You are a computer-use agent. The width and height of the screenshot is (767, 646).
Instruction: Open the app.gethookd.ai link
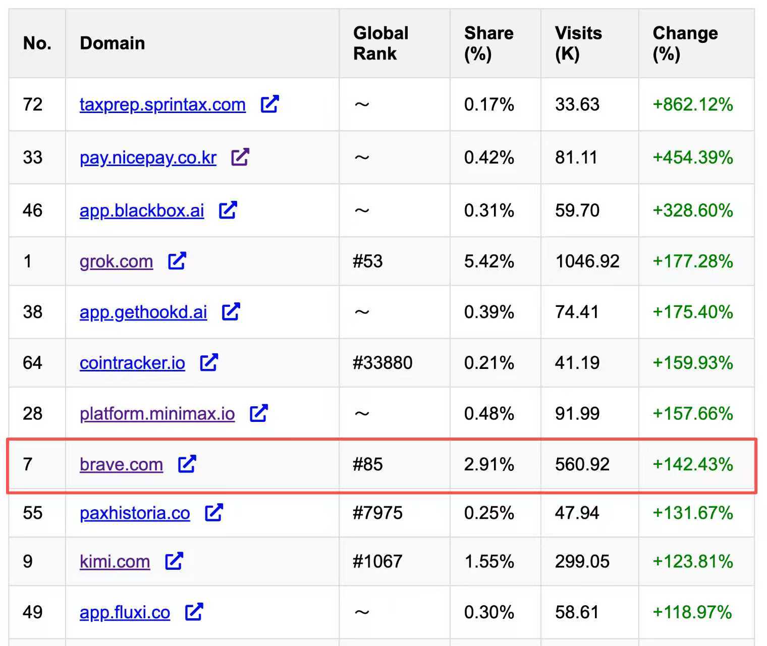tap(143, 312)
